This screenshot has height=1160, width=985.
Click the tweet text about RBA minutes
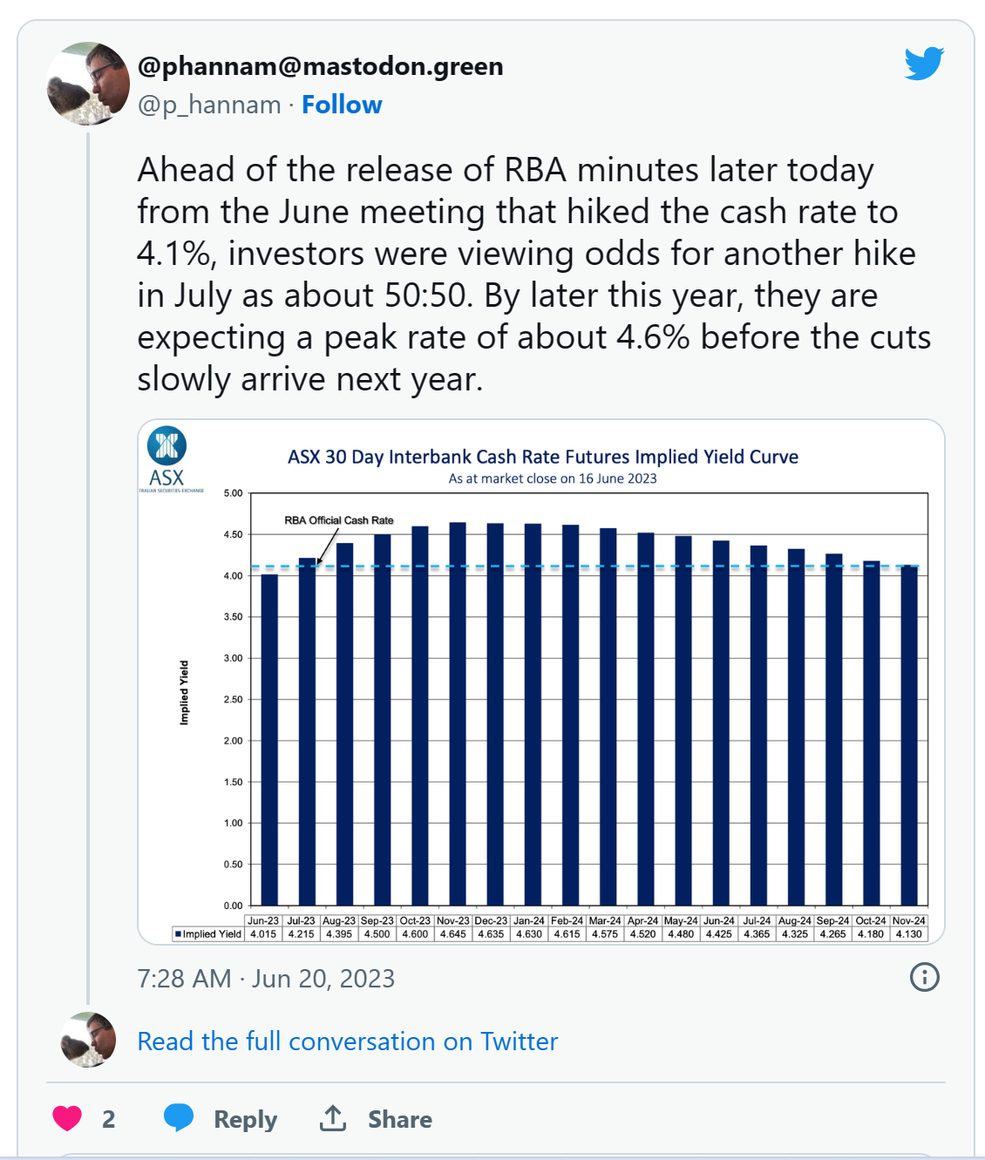coord(534,274)
